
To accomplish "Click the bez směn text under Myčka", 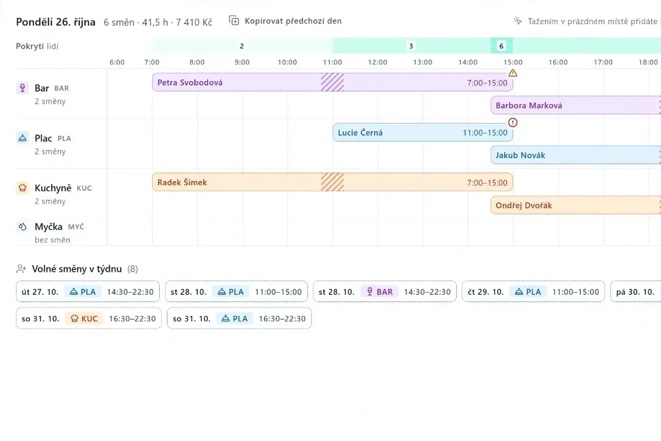I will 52,240.
